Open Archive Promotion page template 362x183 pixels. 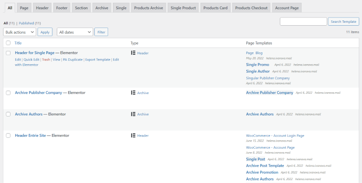tap(262, 172)
